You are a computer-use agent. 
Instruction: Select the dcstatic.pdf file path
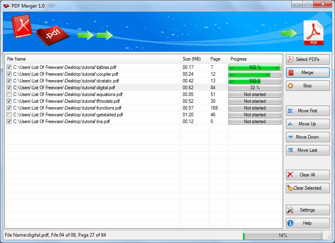(x=66, y=81)
